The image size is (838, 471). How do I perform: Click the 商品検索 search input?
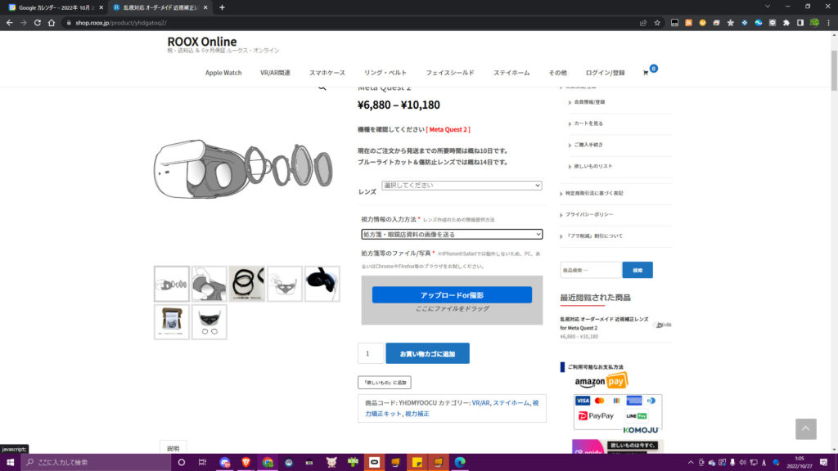point(591,270)
